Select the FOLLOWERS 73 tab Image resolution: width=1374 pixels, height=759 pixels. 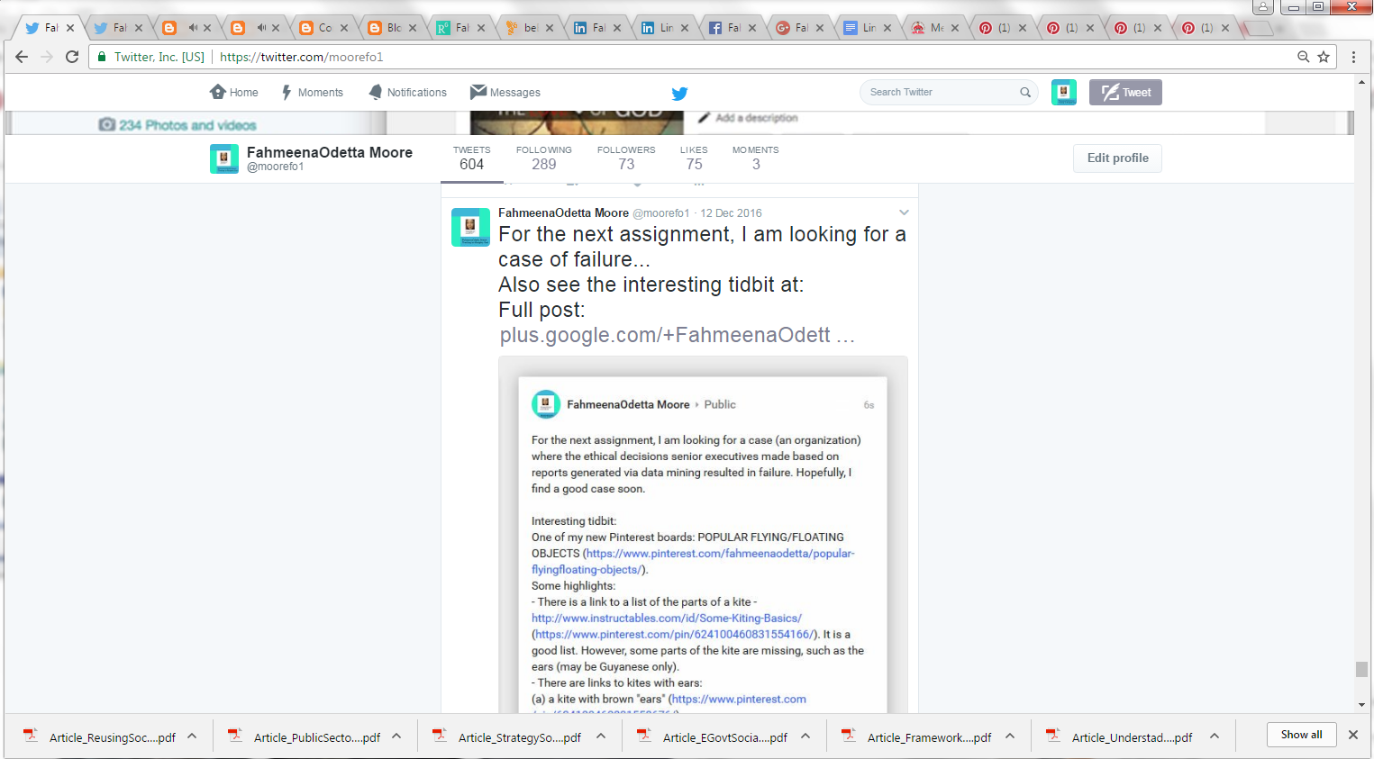pos(626,158)
